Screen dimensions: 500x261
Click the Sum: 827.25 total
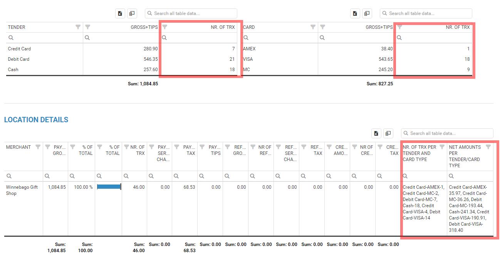click(x=380, y=84)
